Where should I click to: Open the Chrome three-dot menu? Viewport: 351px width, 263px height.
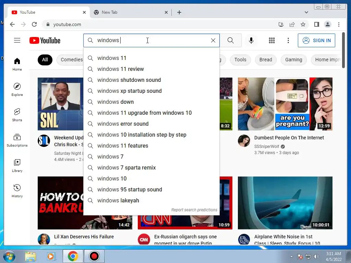(x=339, y=24)
